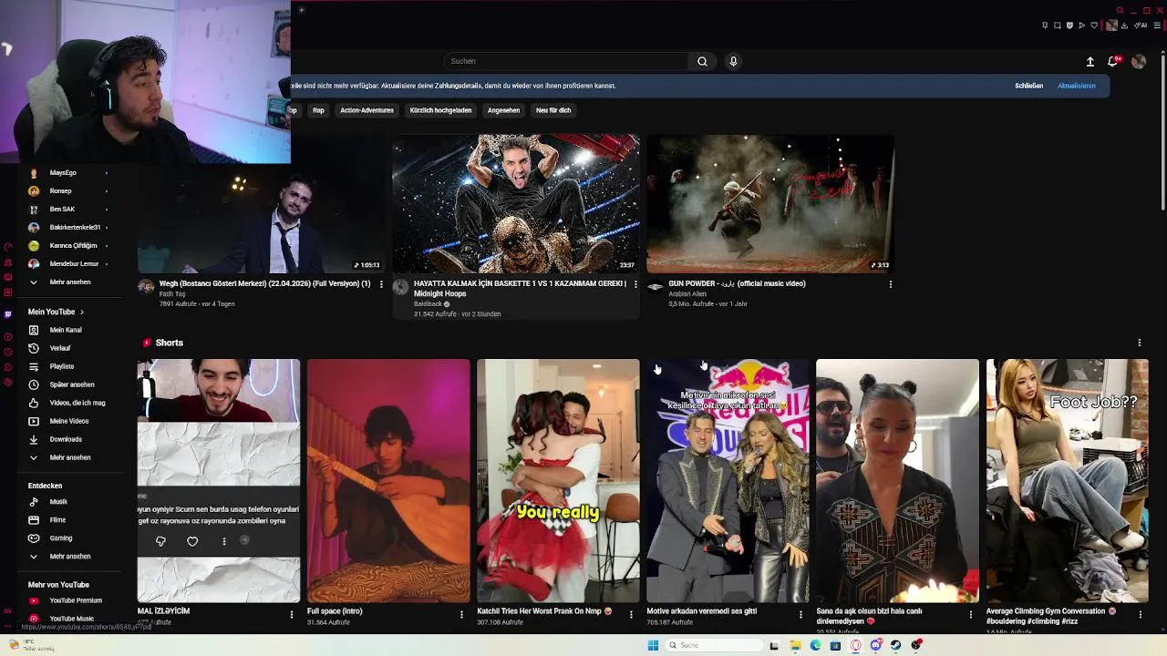This screenshot has height=656, width=1167.
Task: Dislike the MAL İZLƏYİCİM short
Action: click(160, 541)
